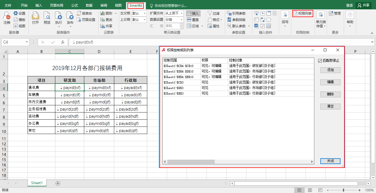The height and width of the screenshot is (193, 376).
Task: Open the 视图 view option
Action: 19,26
